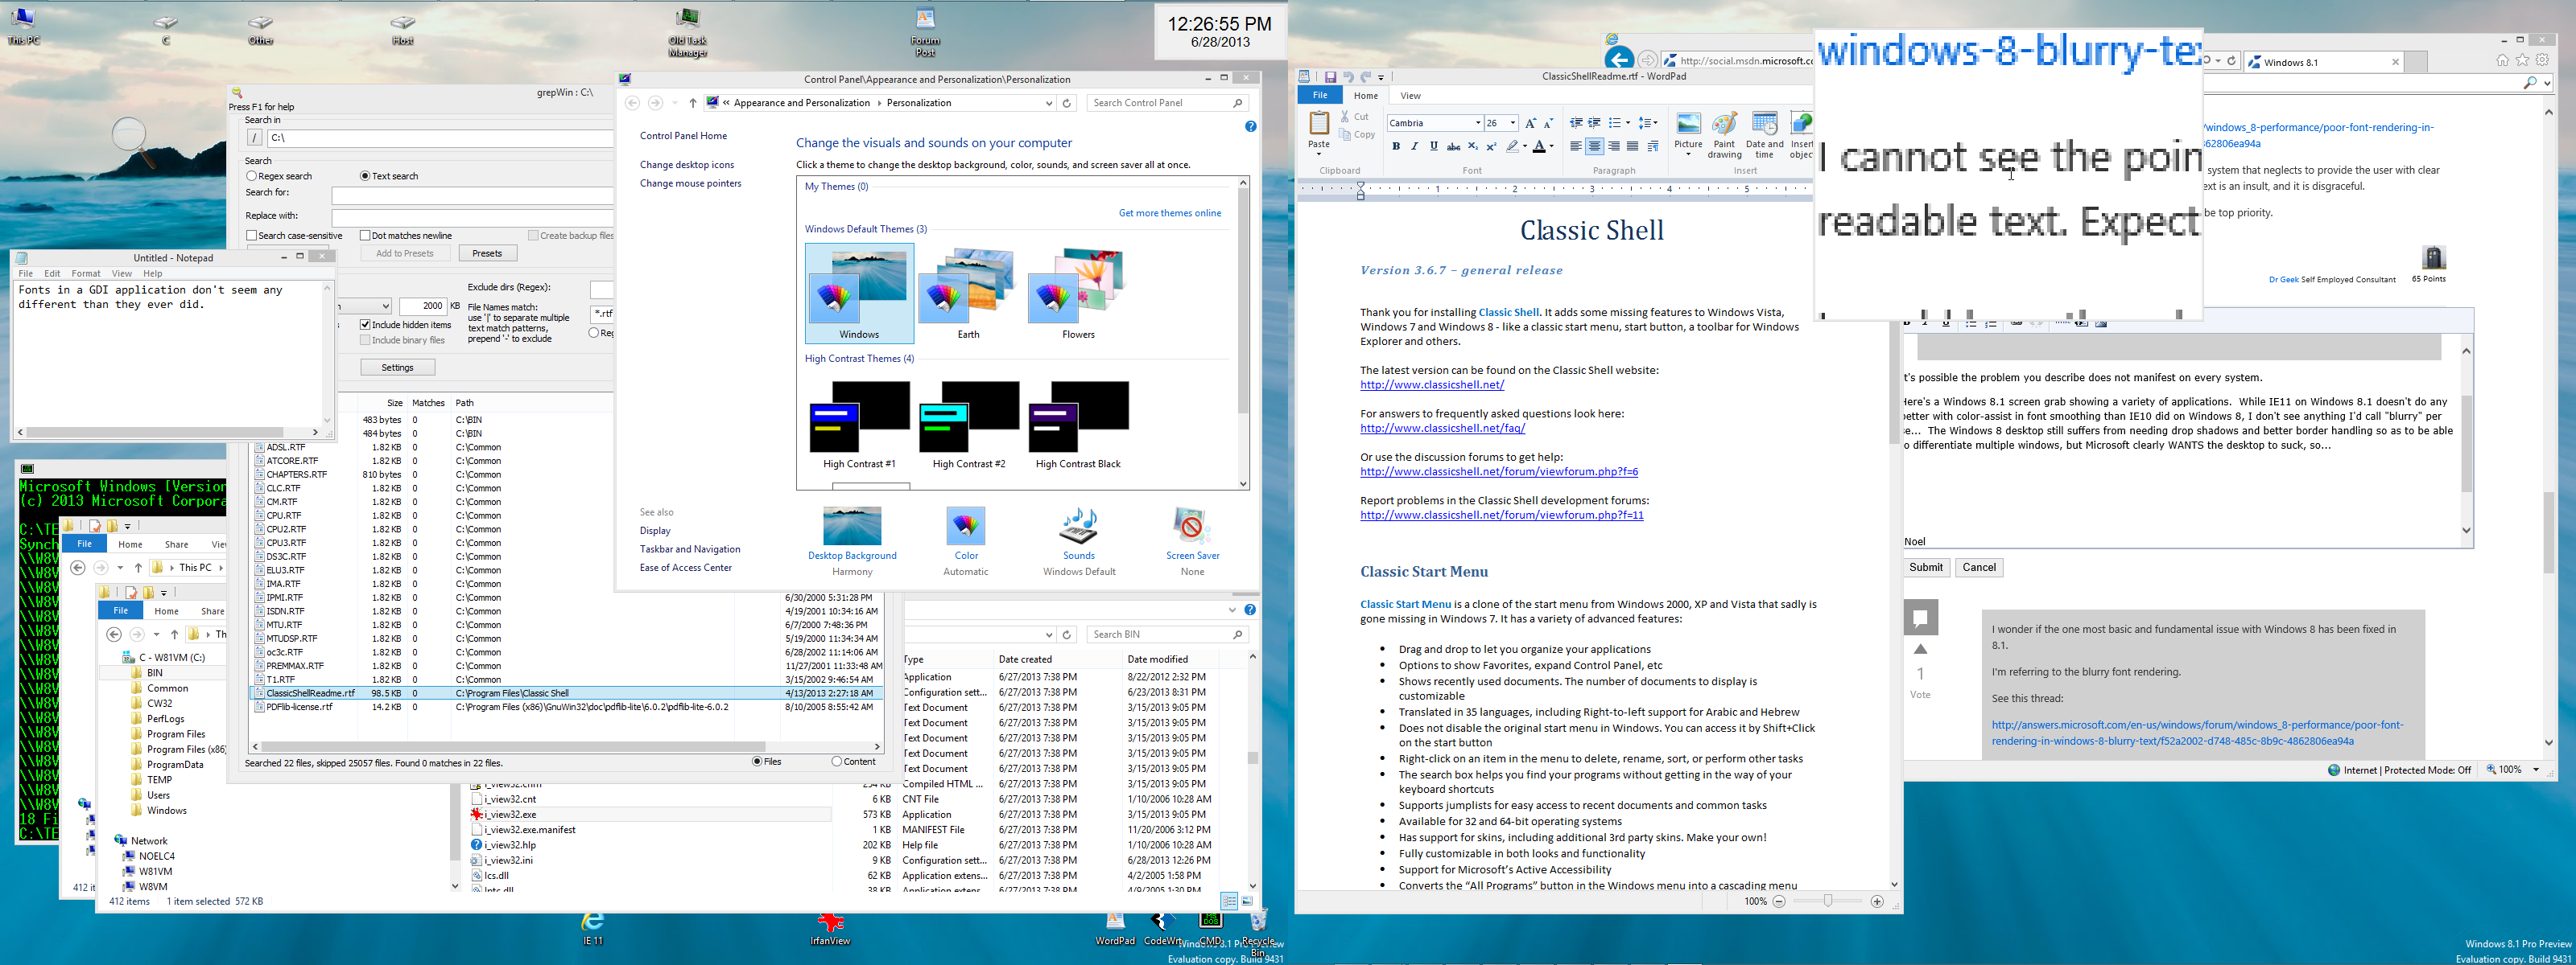
Task: Open Notepad Help menu
Action: pyautogui.click(x=152, y=273)
